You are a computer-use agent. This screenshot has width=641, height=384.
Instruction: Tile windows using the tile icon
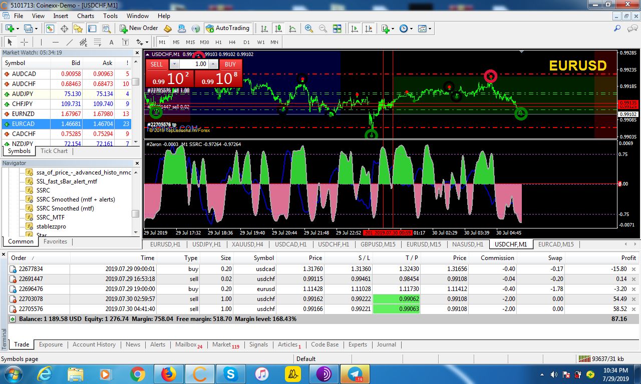coord(337,28)
